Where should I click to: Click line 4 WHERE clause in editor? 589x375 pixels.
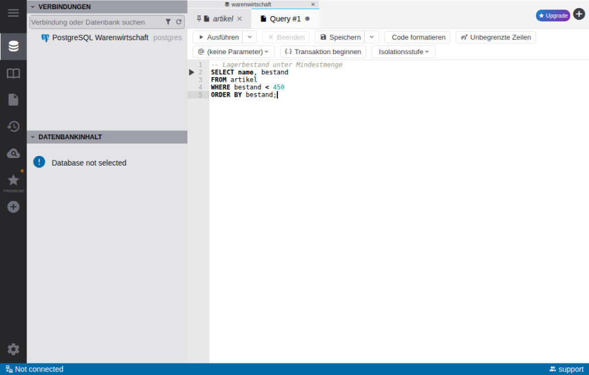click(x=247, y=87)
